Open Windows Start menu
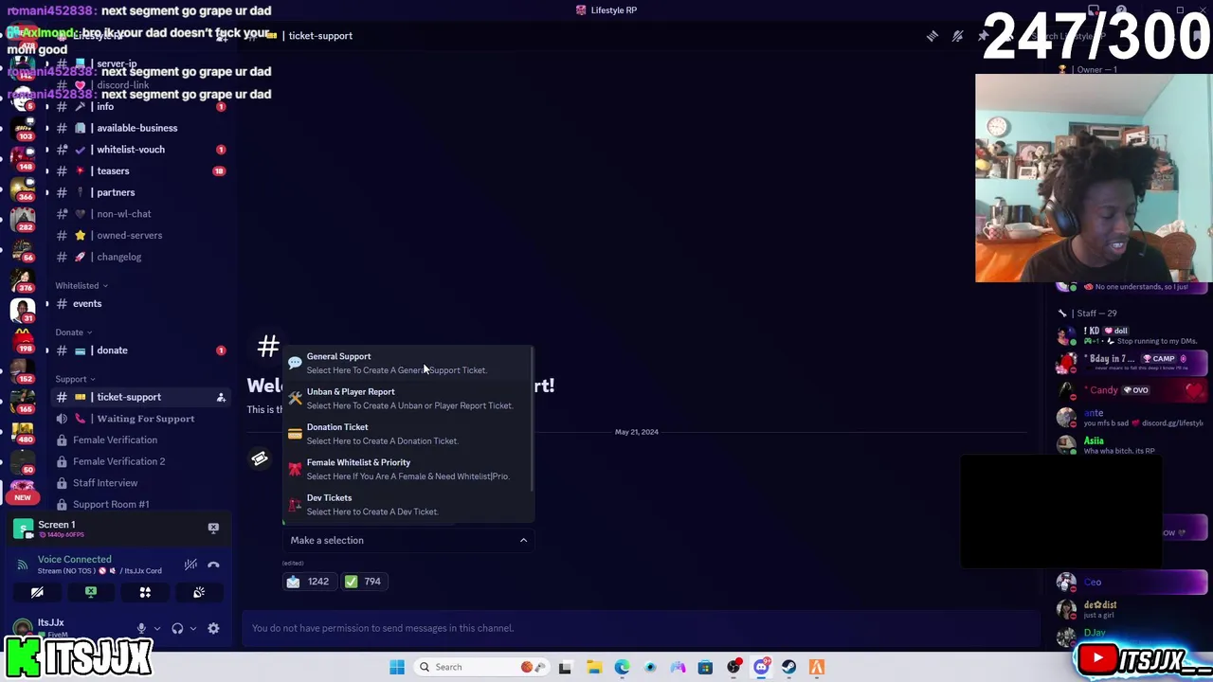This screenshot has width=1213, height=682. [397, 667]
